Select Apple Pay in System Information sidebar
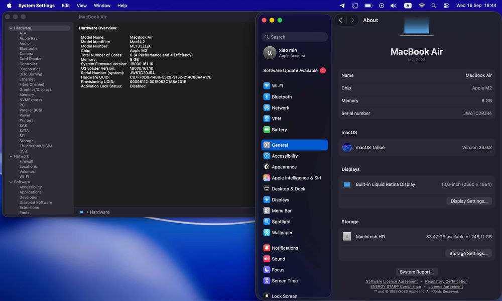The height and width of the screenshot is (301, 502). pos(28,39)
